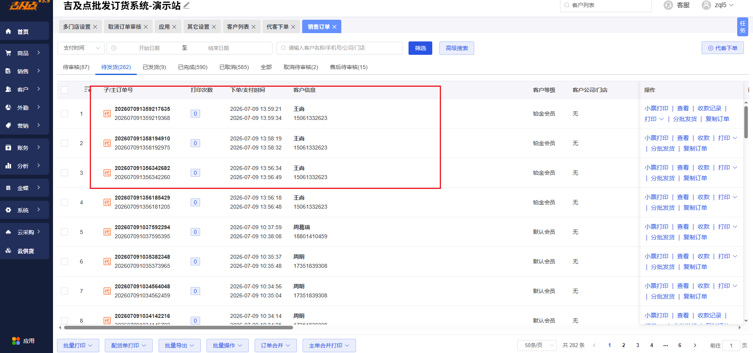Check the row 7 order checkbox
The width and height of the screenshot is (753, 353).
point(64,291)
